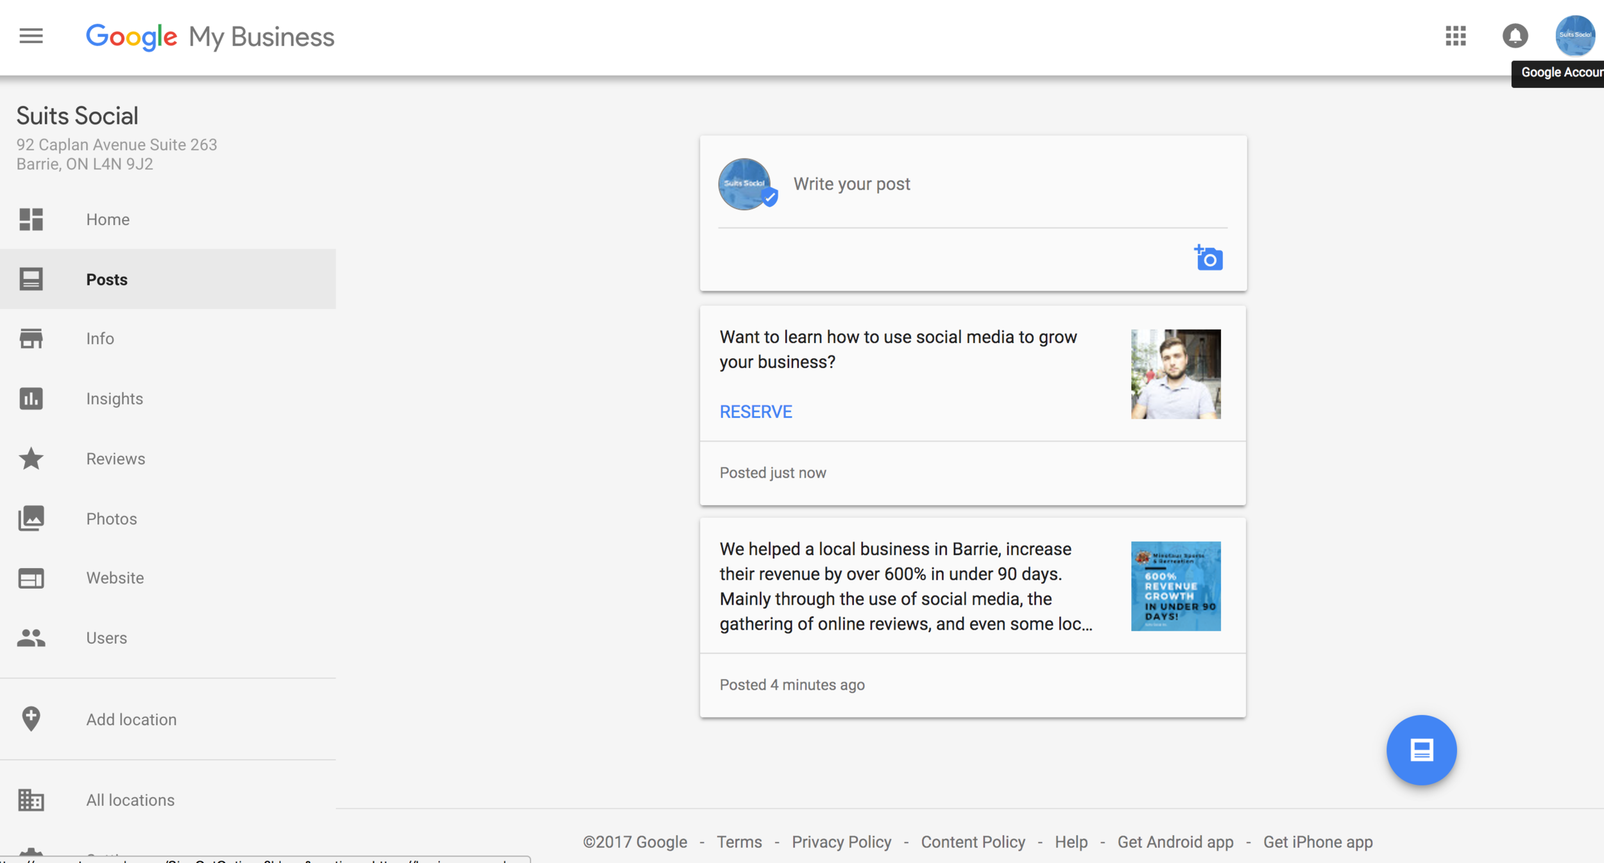The width and height of the screenshot is (1604, 863).
Task: Click Get iPhone app link
Action: [1317, 842]
